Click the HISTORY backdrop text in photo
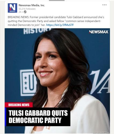The height and width of the screenshot is (134, 114). [37, 31]
